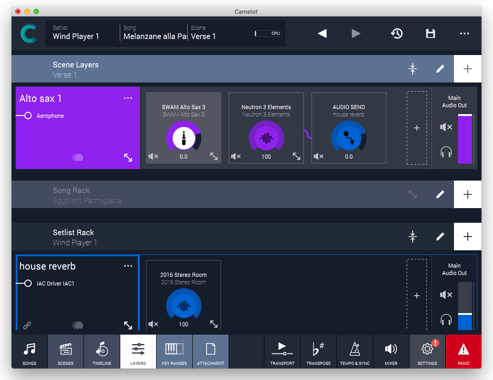
Task: Add an item to the Alto sax 1 layer
Action: click(417, 128)
